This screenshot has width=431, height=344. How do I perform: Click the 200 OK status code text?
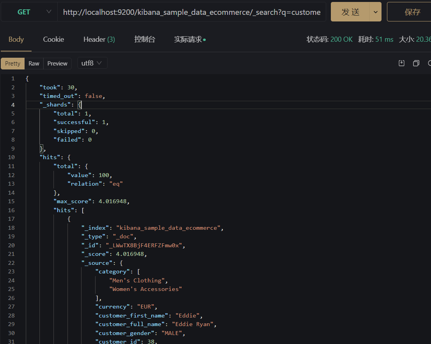coord(341,39)
